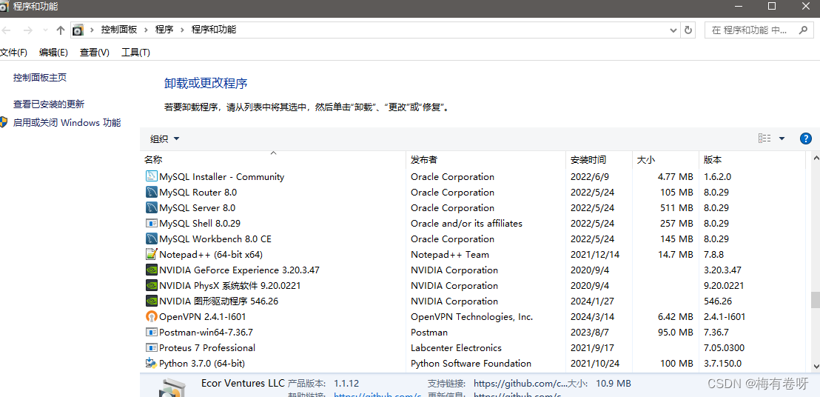Click the 'Oracle and/or its affiliates' cell
The image size is (820, 397).
(466, 224)
